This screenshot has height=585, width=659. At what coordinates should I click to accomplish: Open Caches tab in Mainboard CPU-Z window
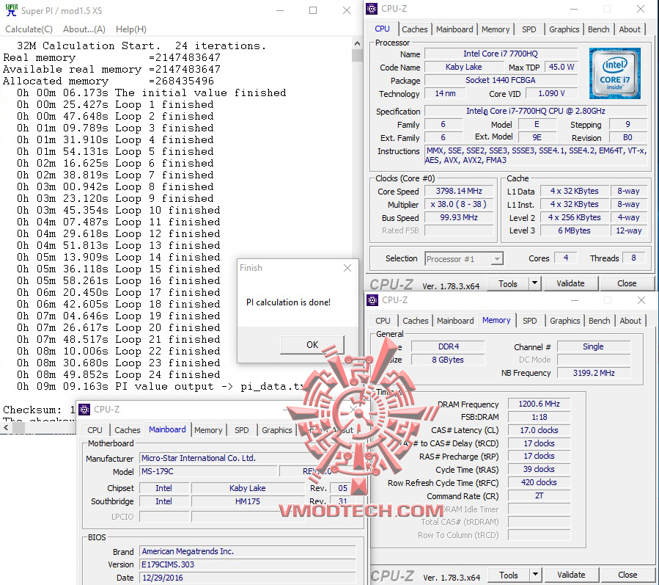point(128,430)
